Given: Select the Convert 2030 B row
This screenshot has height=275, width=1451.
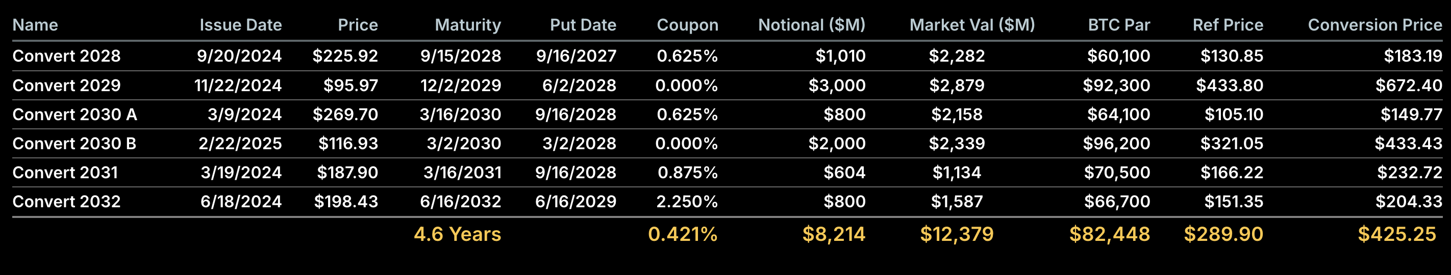Looking at the screenshot, I should point(74,144).
